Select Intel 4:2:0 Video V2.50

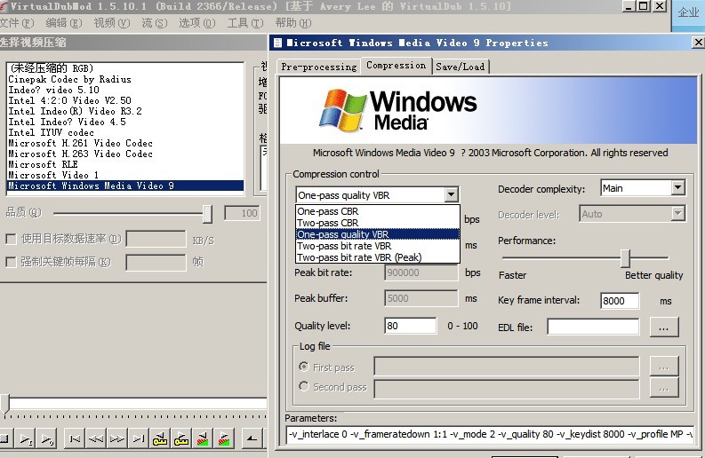pos(125,100)
